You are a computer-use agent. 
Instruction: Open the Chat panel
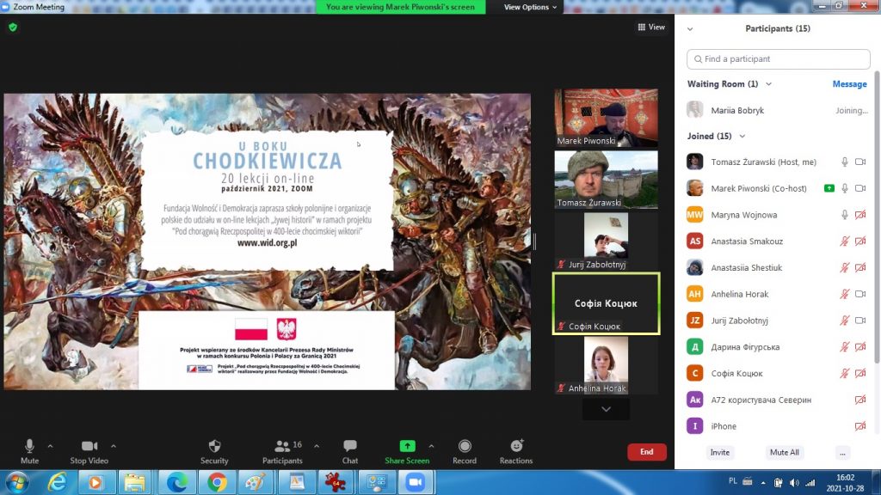[x=350, y=446]
